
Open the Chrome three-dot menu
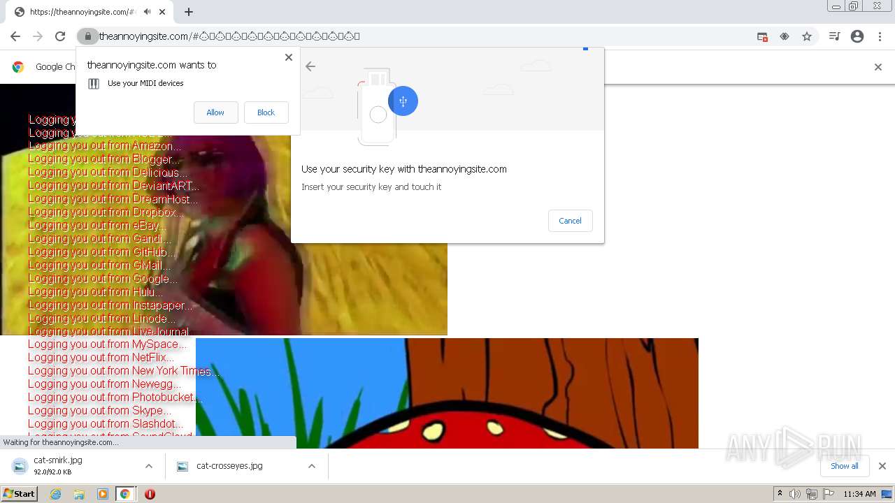click(x=880, y=36)
